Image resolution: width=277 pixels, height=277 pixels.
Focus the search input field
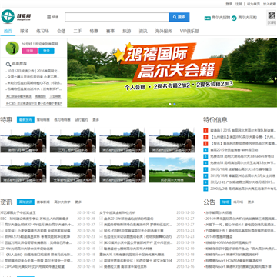click(x=117, y=17)
